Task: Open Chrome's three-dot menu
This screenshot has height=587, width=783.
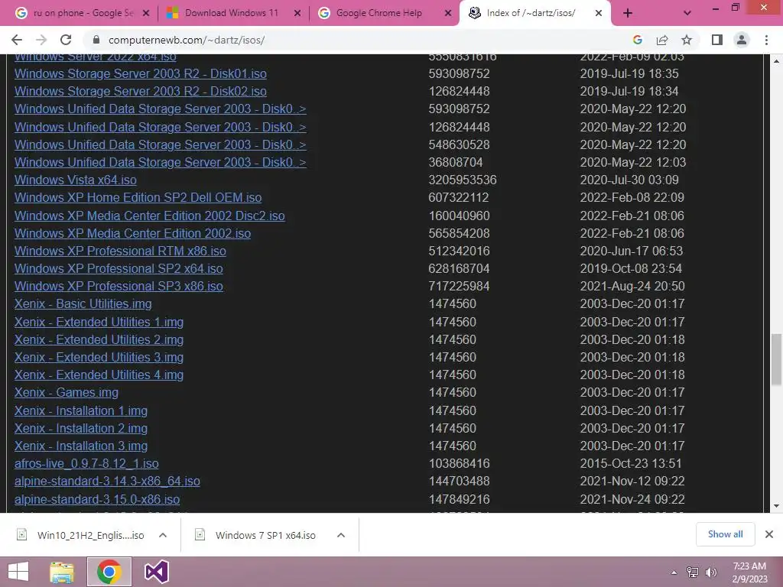Action: 766,40
